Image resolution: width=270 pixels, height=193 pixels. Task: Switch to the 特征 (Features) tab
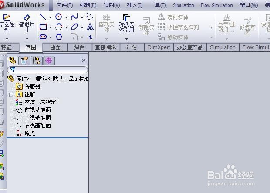click(x=9, y=47)
